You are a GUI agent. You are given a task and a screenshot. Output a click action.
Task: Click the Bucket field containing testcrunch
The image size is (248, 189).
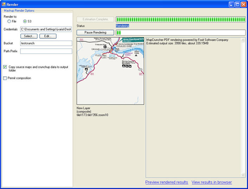click(46, 43)
